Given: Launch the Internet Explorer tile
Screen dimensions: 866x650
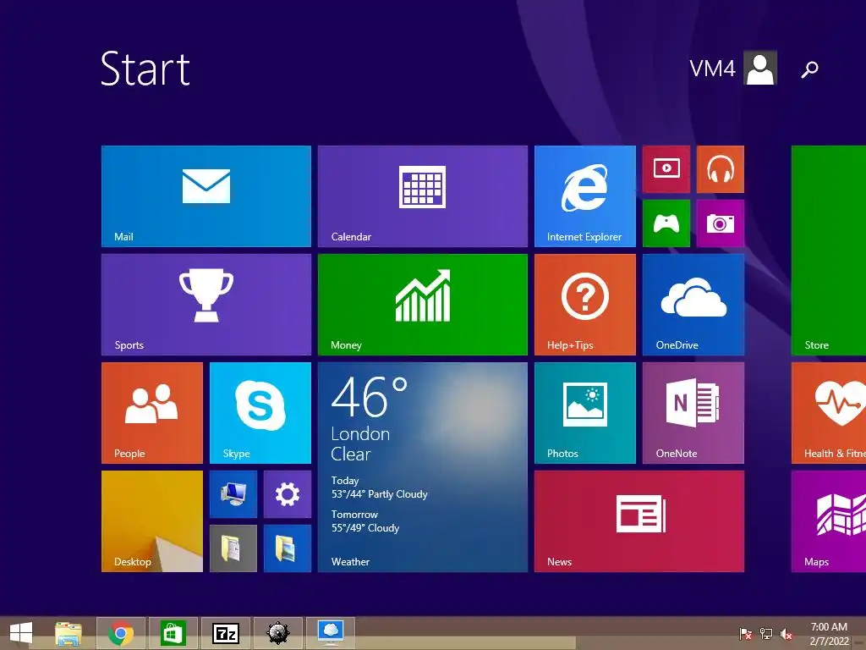Looking at the screenshot, I should (x=585, y=196).
